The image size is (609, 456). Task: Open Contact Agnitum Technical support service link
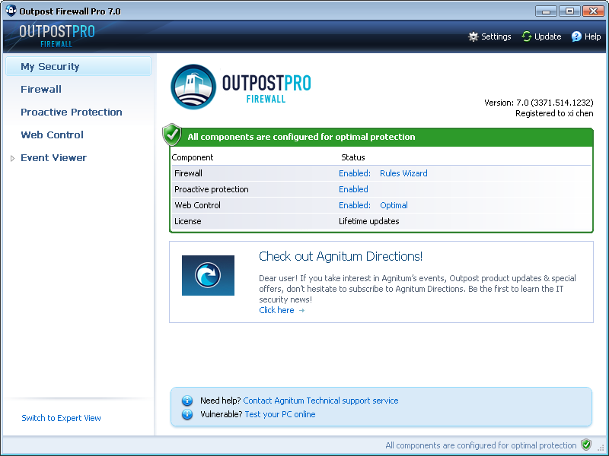(x=320, y=401)
